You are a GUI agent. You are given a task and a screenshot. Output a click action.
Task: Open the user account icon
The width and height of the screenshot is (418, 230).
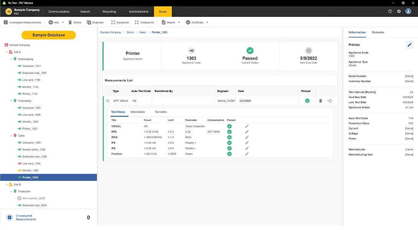(408, 11)
